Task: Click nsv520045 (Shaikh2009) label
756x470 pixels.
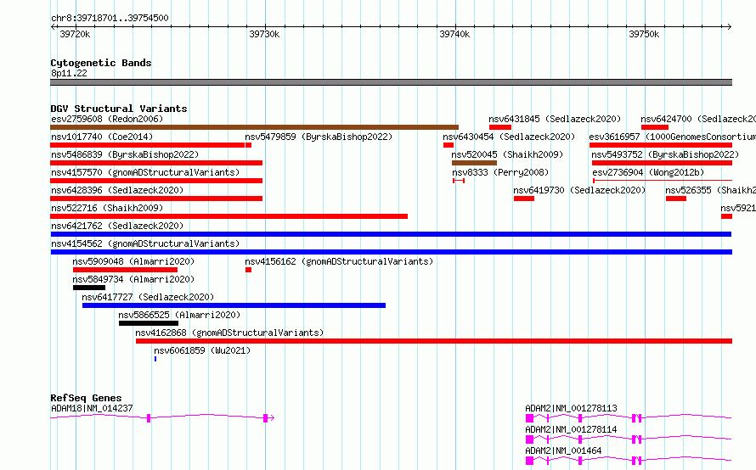Action: tap(507, 154)
